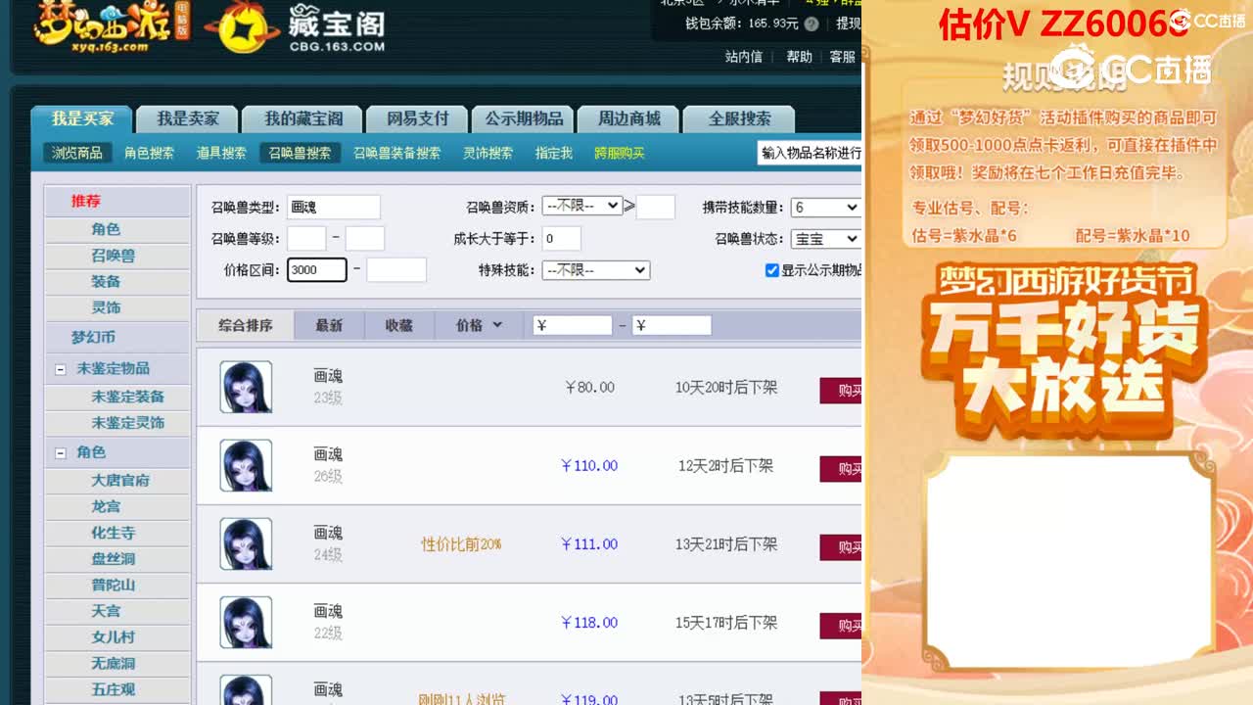The width and height of the screenshot is (1253, 705).
Task: Collapse the 未鉴定物品 category
Action: [x=60, y=369]
